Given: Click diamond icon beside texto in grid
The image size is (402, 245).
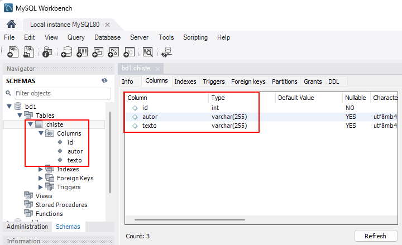Looking at the screenshot, I should (x=135, y=126).
